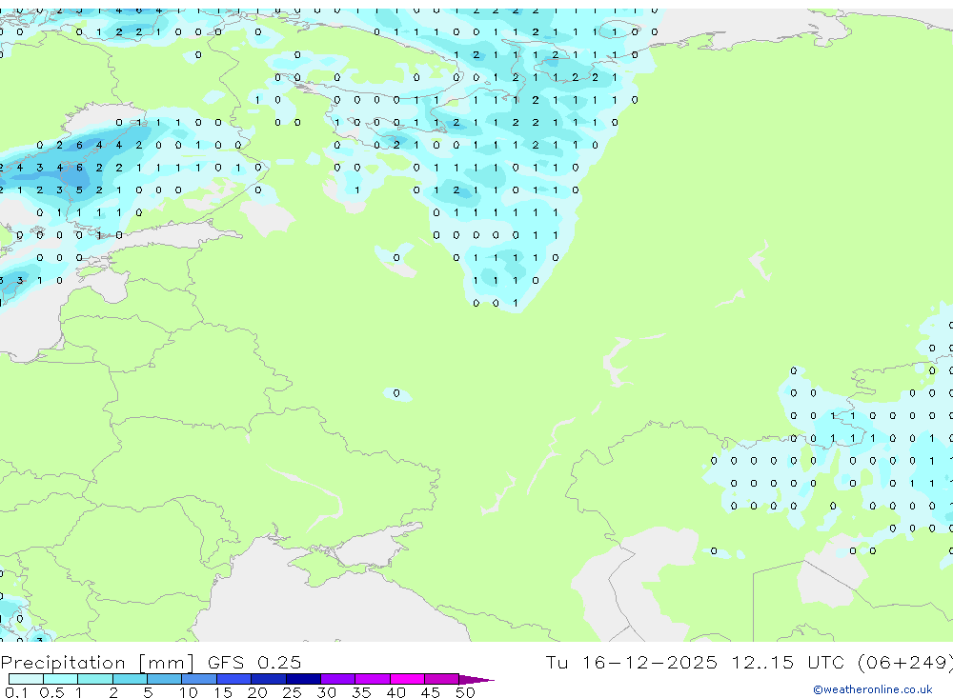Click the 2–5 mm legend color box
Screen dimensions: 953x698
[130, 679]
